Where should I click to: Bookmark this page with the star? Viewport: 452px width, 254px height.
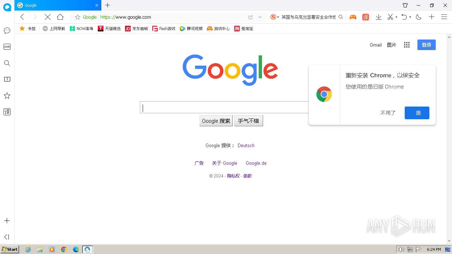tap(78, 17)
